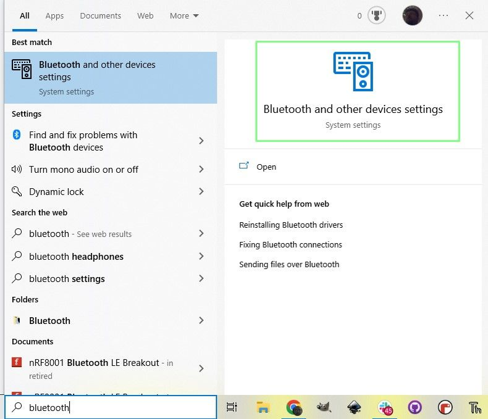The height and width of the screenshot is (419, 488).
Task: Click the magnifier icon beside 'bluetooth - See web results'
Action: 17,233
